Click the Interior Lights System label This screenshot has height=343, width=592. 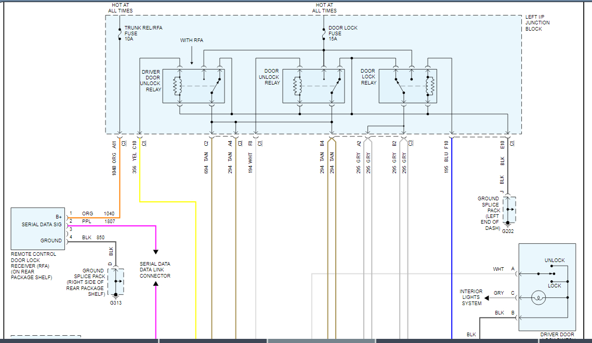pos(471,297)
